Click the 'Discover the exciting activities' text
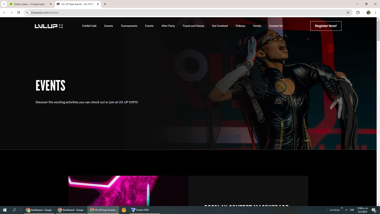Viewport: 380px width, 214px height. [x=87, y=102]
